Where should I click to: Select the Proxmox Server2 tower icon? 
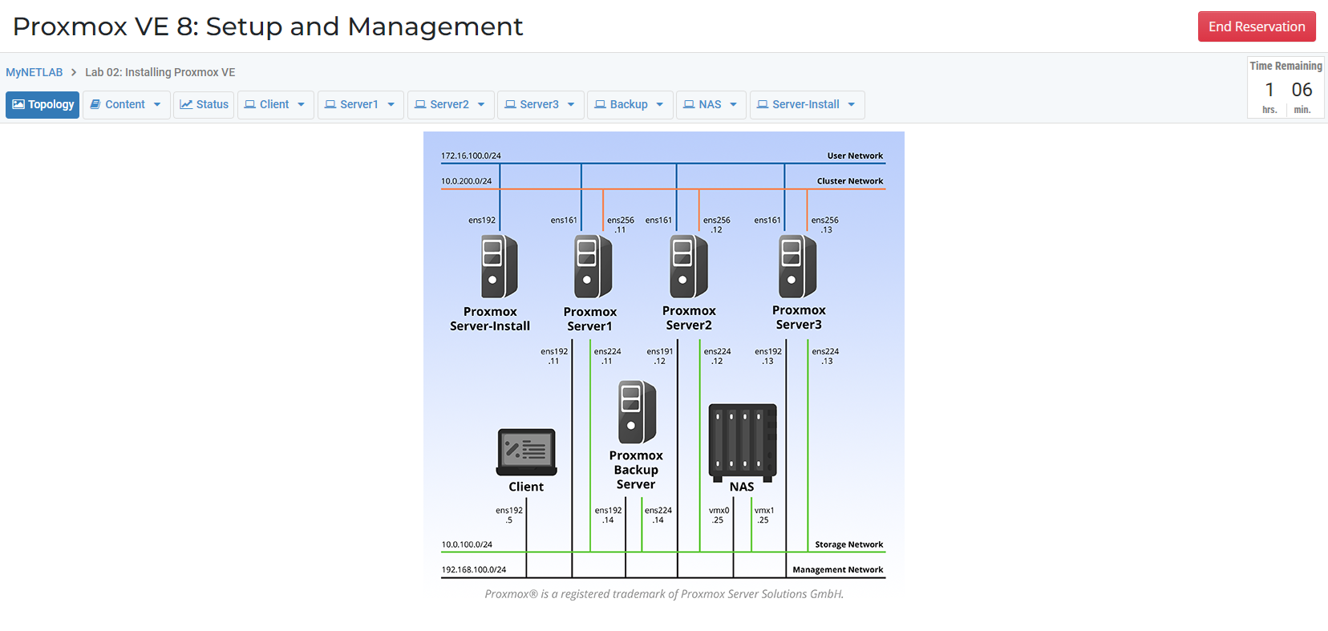tap(688, 266)
